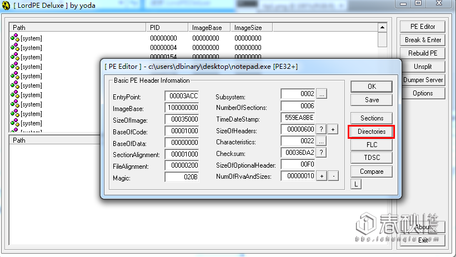This screenshot has height=257, width=456.
Task: Open Dumper Server
Action: [x=423, y=80]
